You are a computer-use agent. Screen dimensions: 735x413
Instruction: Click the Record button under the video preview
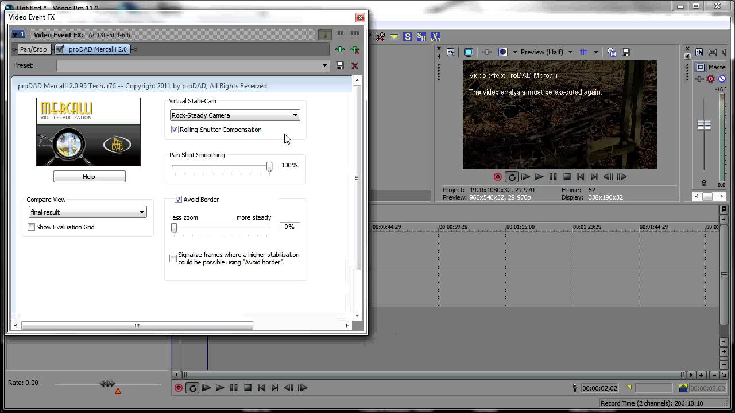498,177
